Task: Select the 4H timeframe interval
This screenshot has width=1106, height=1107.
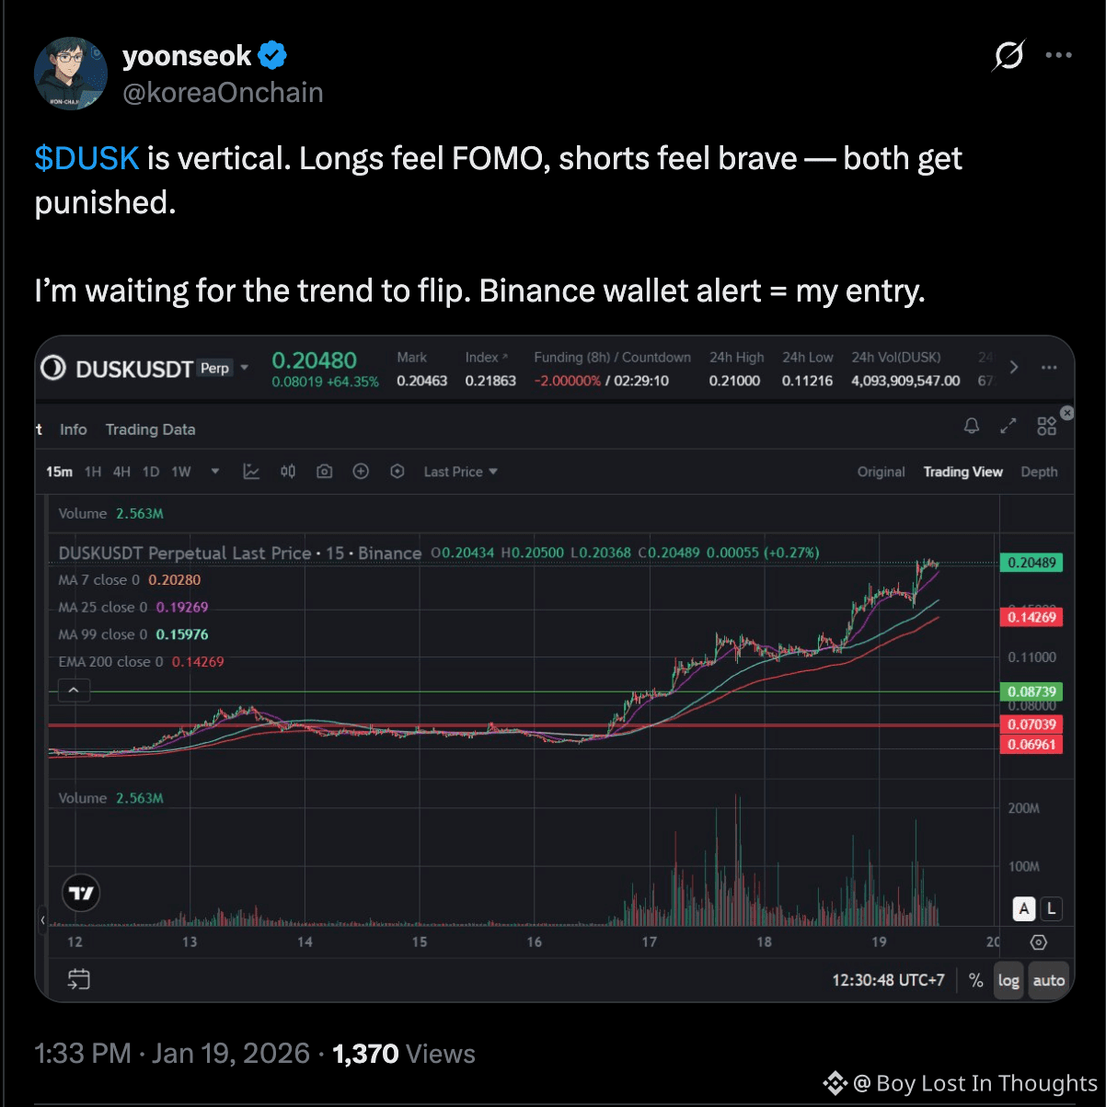Action: pos(121,472)
